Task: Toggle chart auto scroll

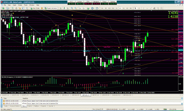Action: tap(80, 8)
